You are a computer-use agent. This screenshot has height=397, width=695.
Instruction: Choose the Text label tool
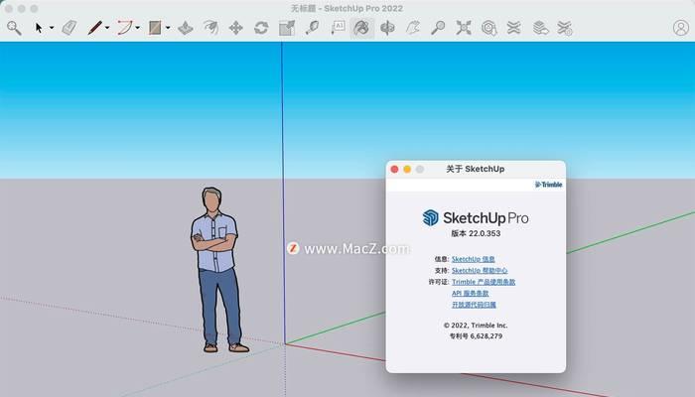click(338, 28)
